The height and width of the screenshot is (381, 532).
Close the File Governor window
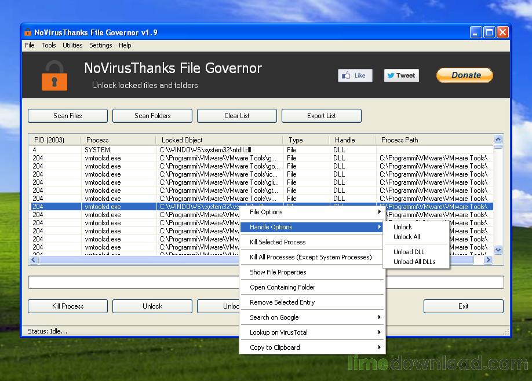point(502,32)
